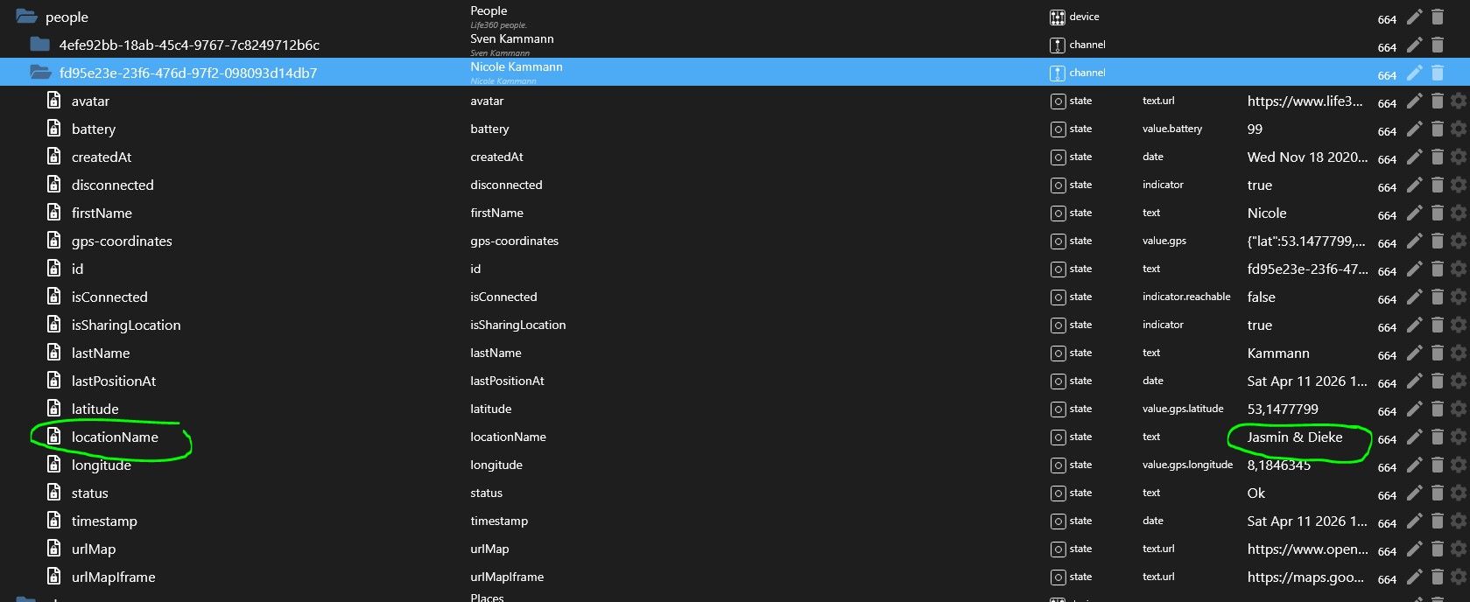
Task: Open settings gear for latitude state
Action: (1458, 409)
